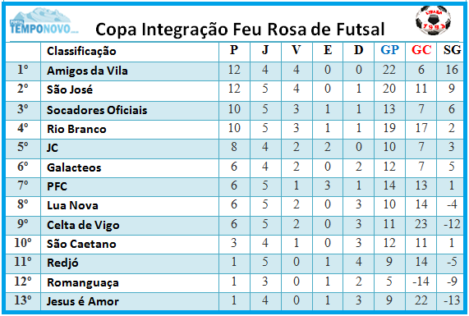Select the Galacteos team cell
The height and width of the screenshot is (316, 469).
[x=74, y=167]
